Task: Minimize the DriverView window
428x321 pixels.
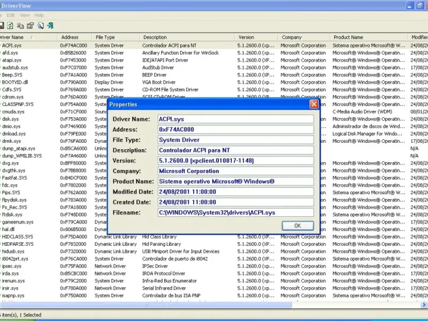Action: click(x=409, y=5)
